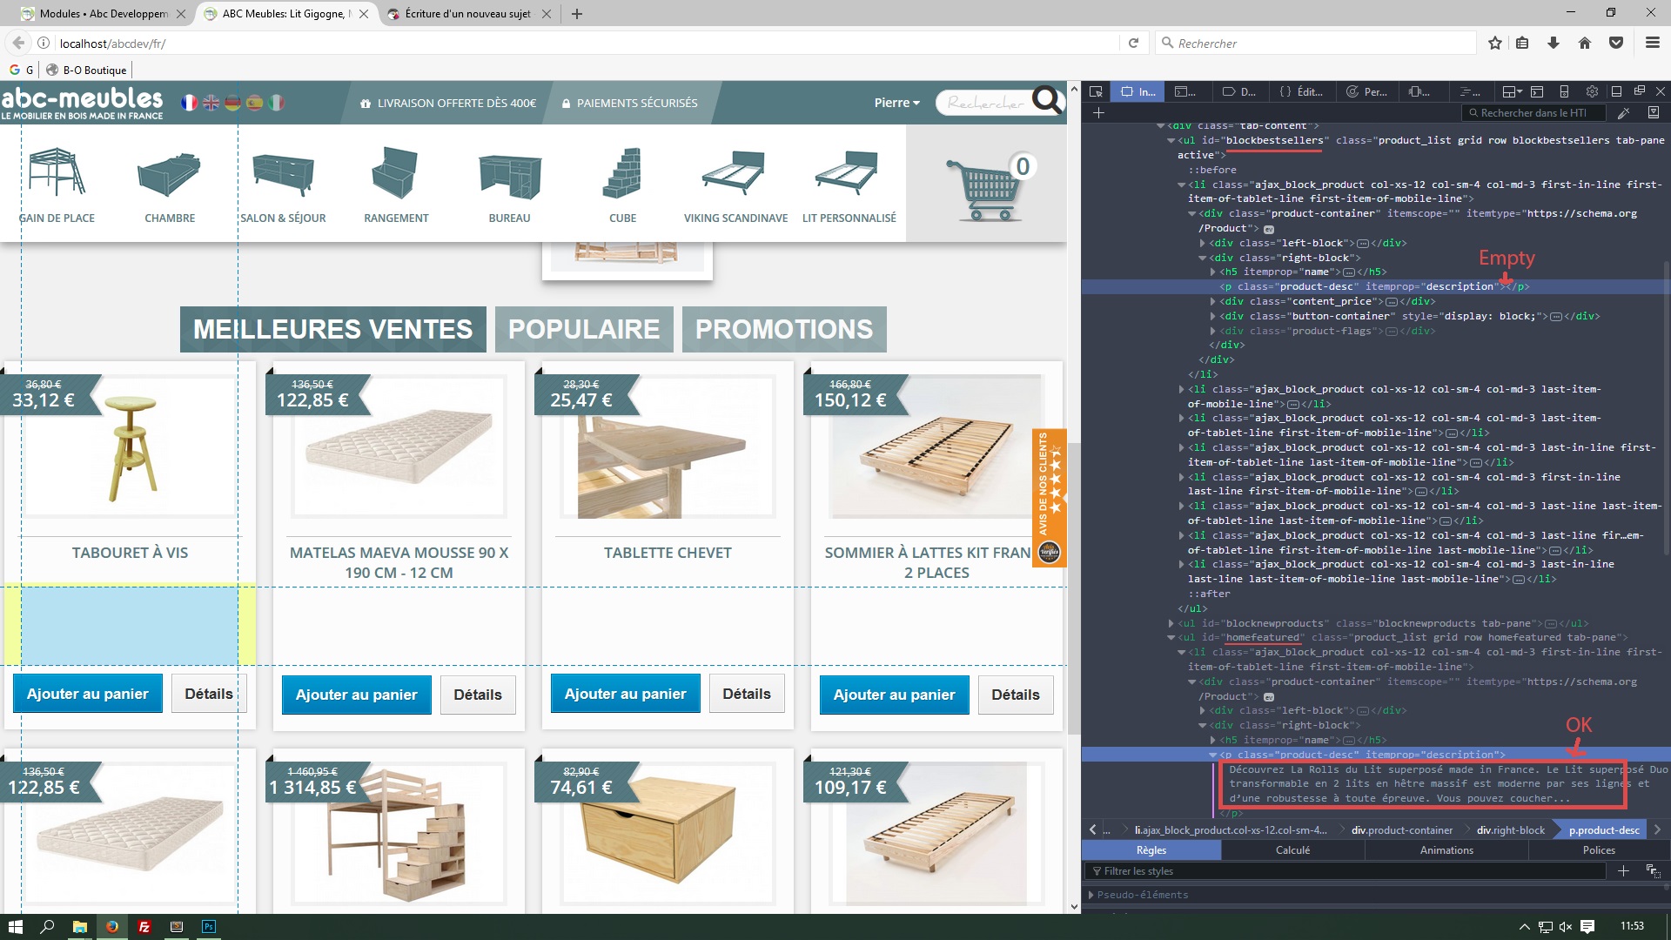Toggle responsive design mode icon
The height and width of the screenshot is (940, 1671).
(1564, 91)
